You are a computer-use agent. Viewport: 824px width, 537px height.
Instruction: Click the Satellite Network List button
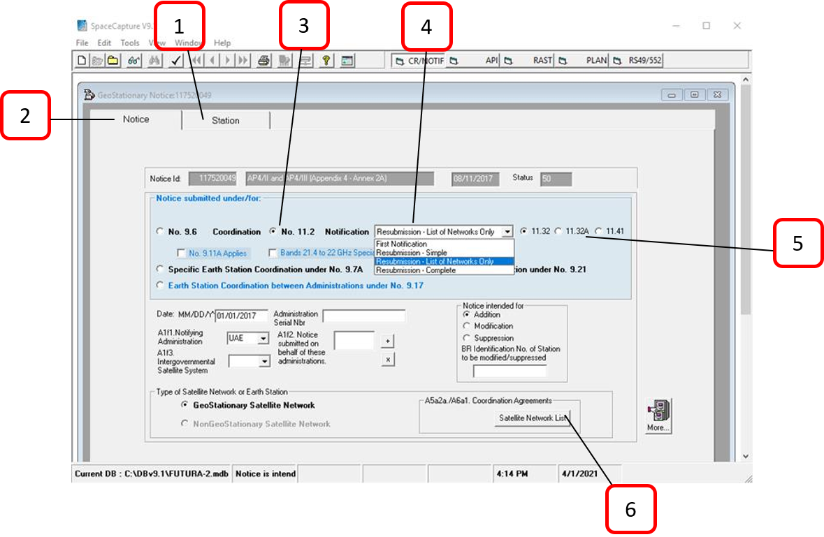[x=533, y=418]
